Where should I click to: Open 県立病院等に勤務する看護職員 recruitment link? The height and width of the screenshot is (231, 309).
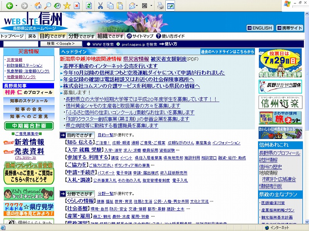(112, 126)
